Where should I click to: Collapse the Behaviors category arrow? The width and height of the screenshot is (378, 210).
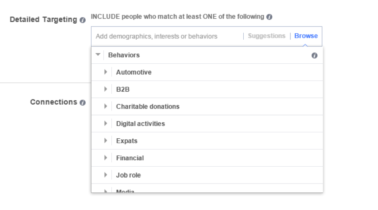(98, 55)
